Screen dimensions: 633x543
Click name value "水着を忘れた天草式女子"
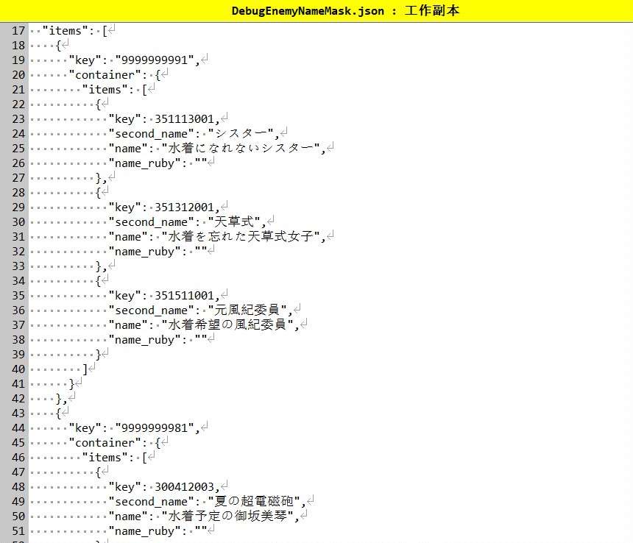point(241,237)
